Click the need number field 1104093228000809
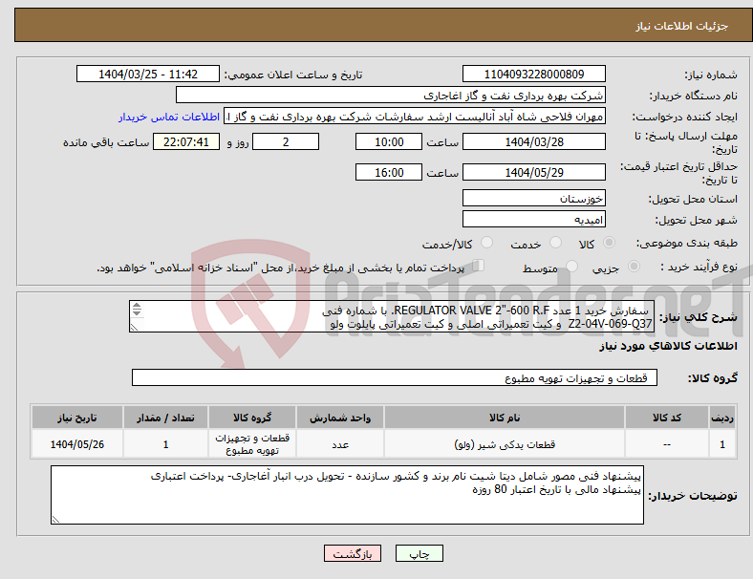 [x=533, y=74]
